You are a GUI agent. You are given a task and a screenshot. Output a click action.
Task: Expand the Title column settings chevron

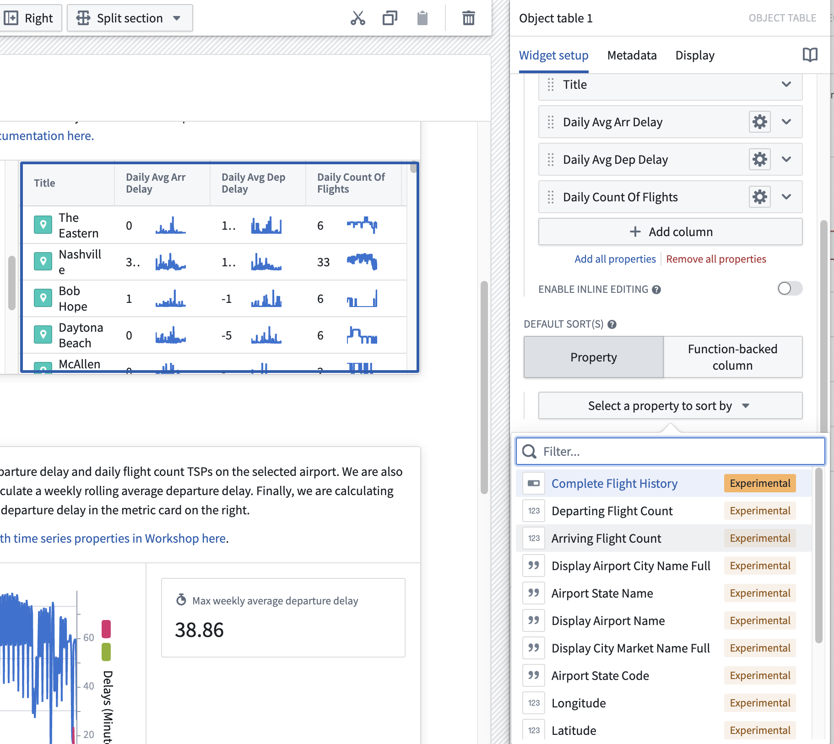click(x=786, y=84)
